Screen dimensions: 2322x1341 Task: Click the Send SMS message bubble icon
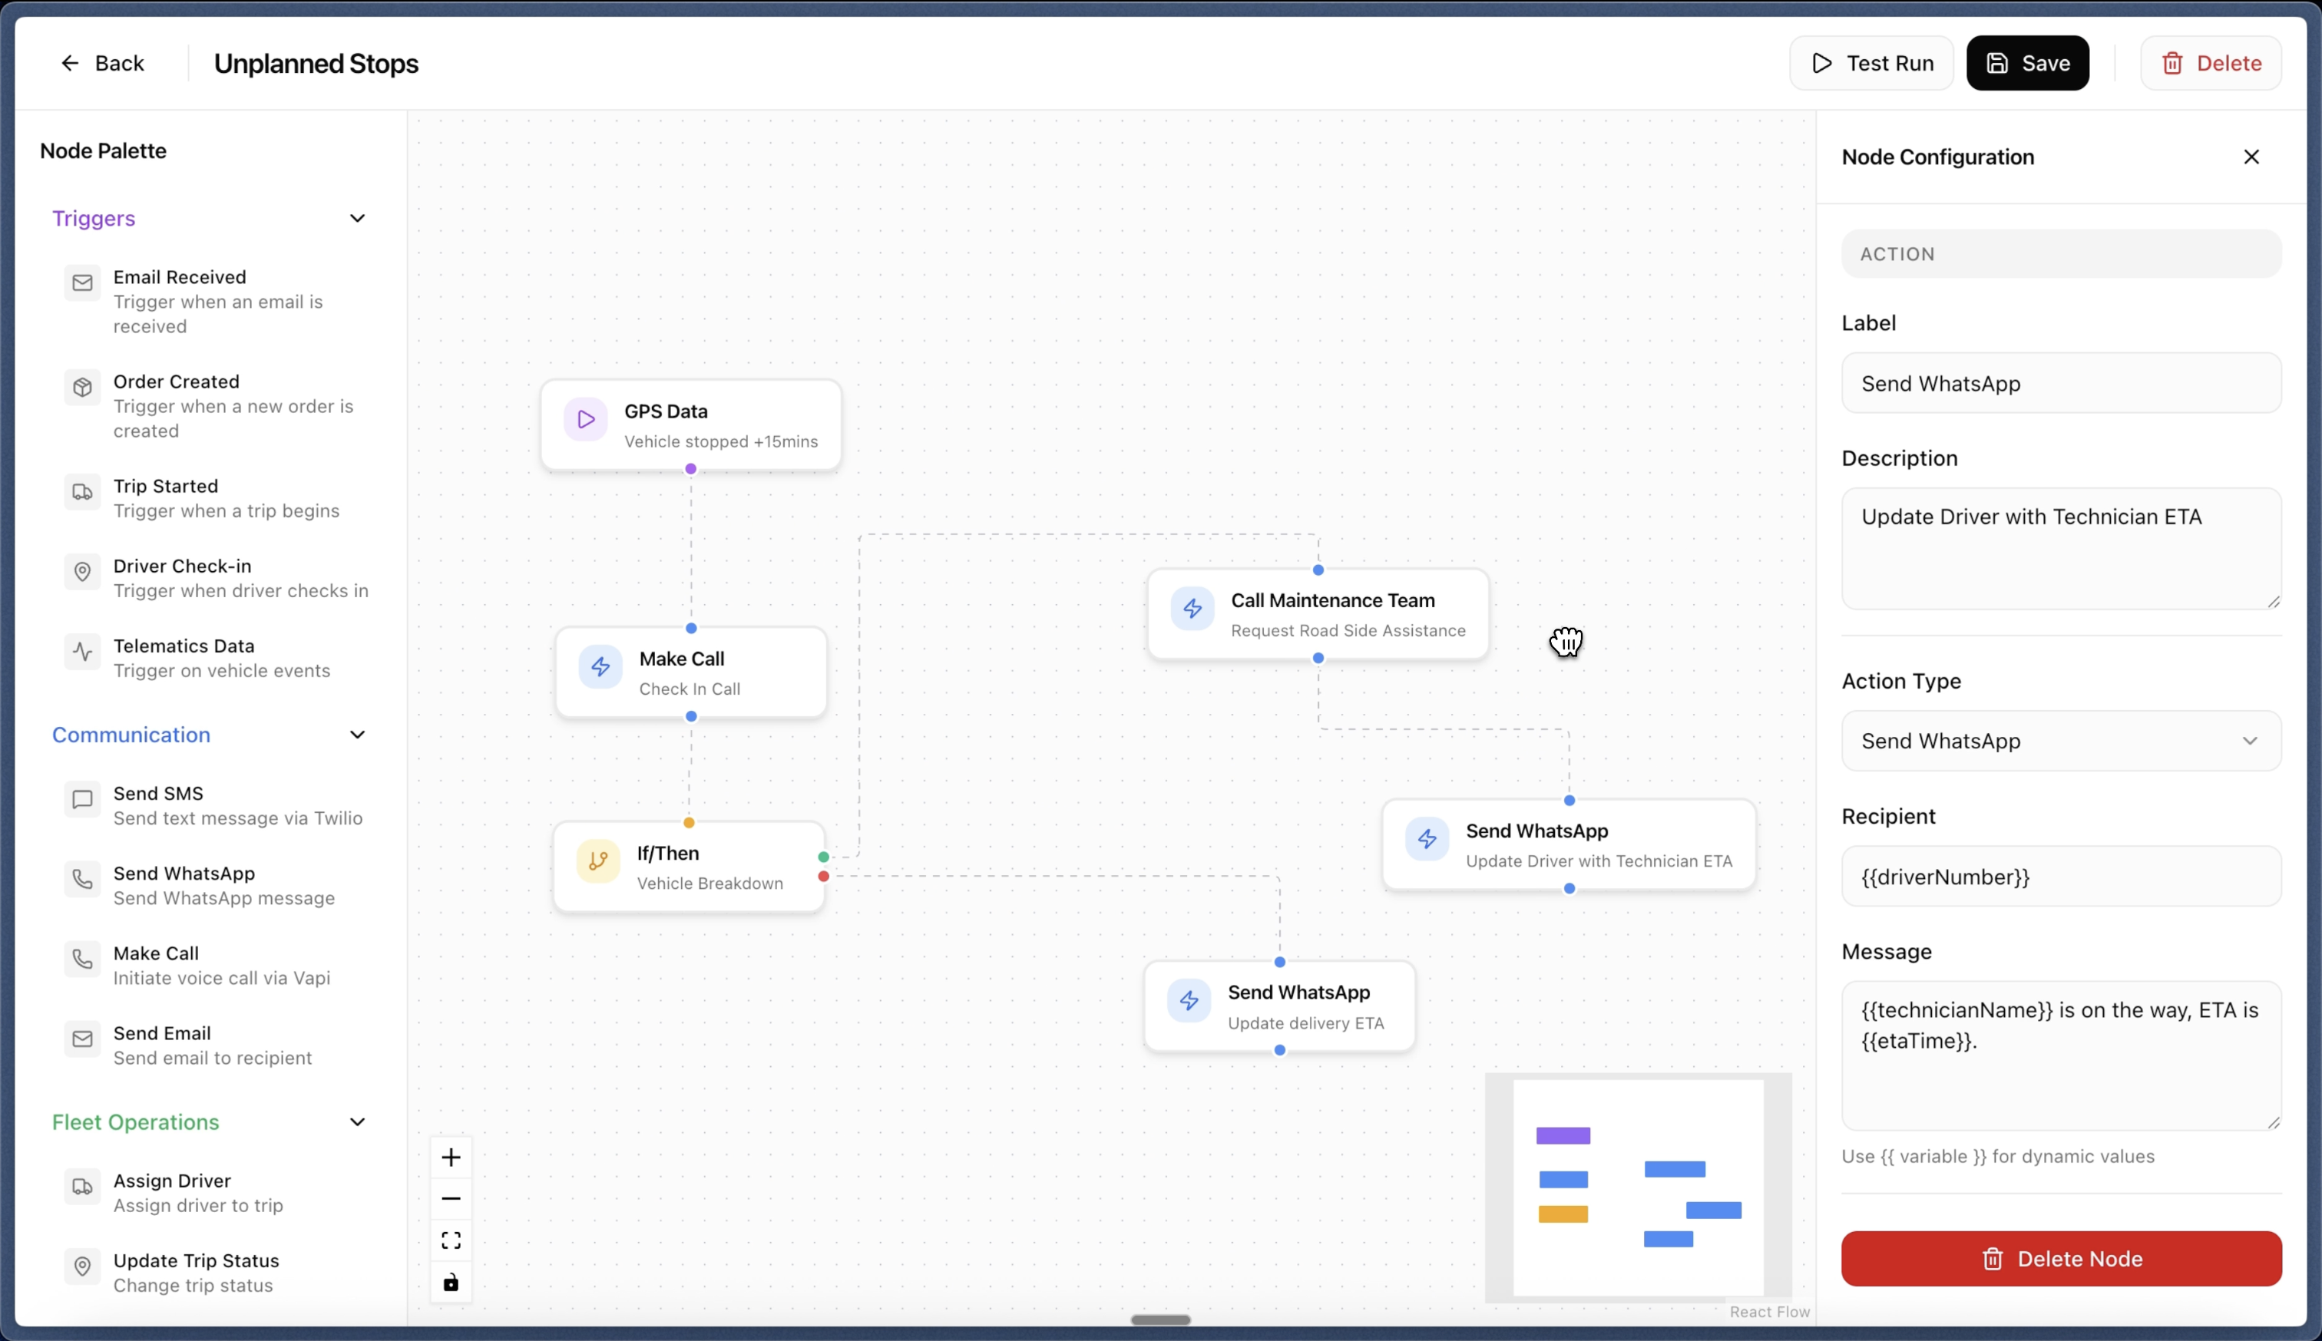click(x=82, y=799)
